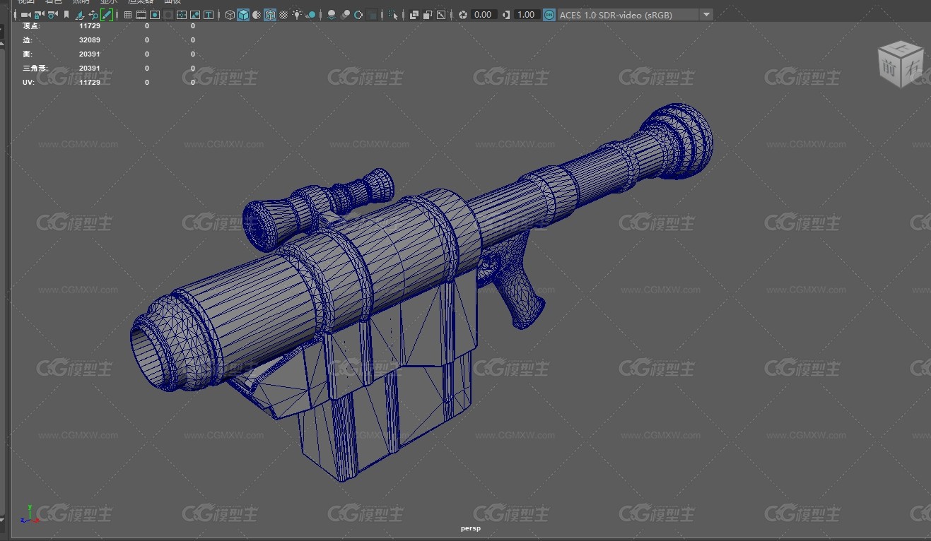Toggle Wireframe on Shaded icon
The height and width of the screenshot is (541, 931).
[270, 15]
